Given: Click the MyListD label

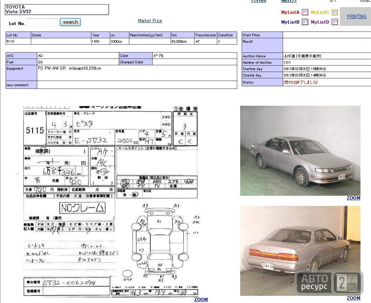Looking at the screenshot, I should coord(320,22).
